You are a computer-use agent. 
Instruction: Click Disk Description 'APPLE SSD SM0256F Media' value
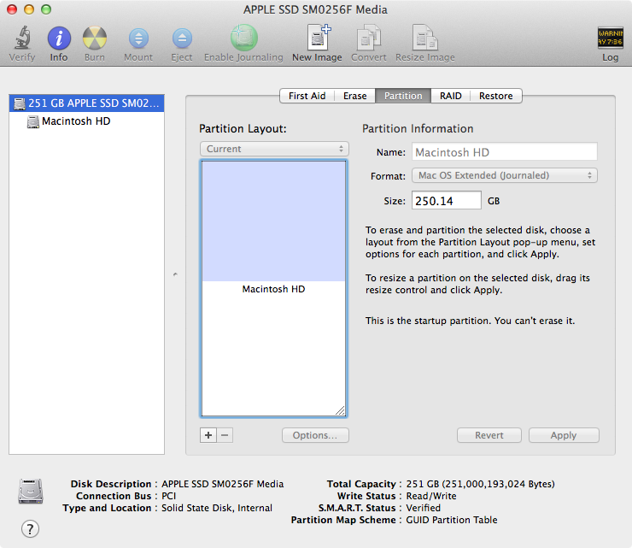pyautogui.click(x=223, y=484)
